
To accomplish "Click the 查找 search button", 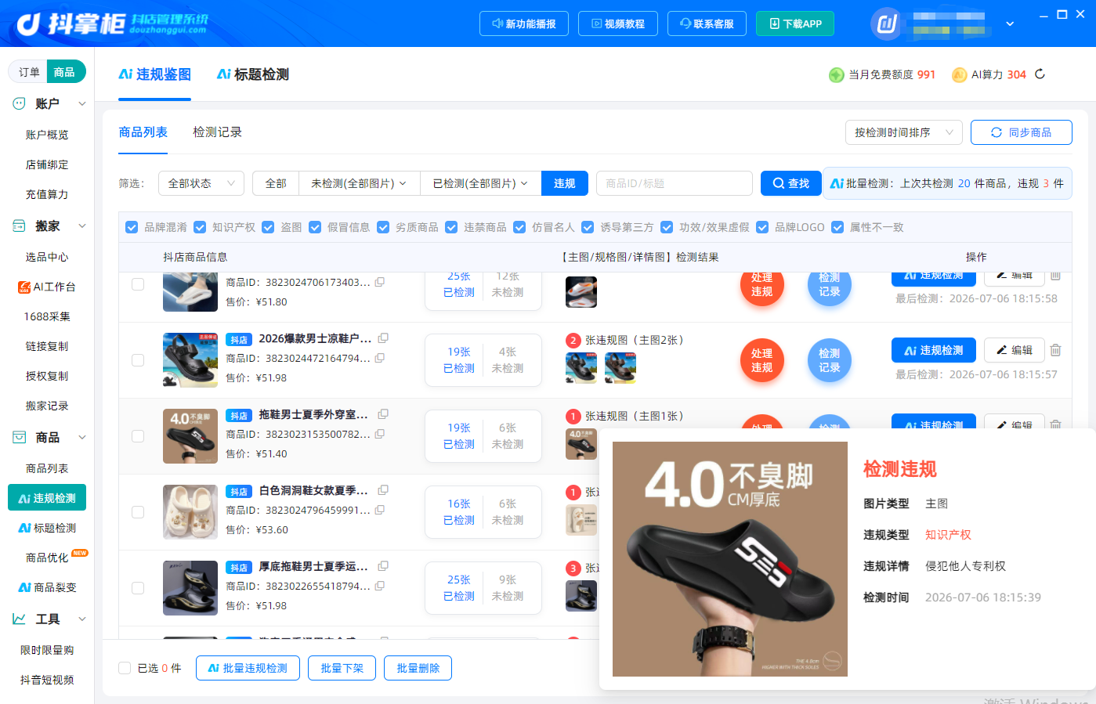I will 791,183.
